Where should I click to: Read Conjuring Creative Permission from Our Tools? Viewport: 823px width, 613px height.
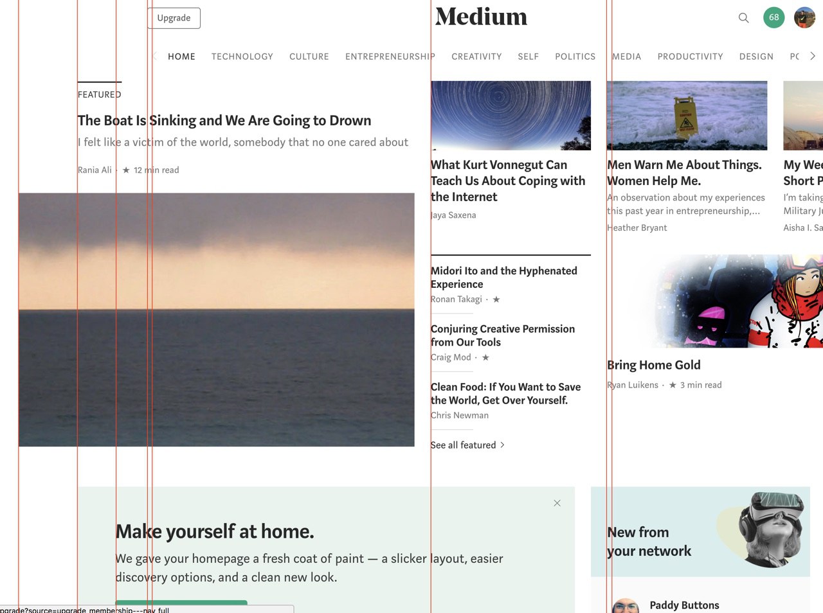click(503, 335)
